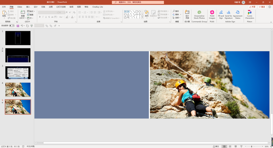
Task: Expand the shapes gallery More button
Action: pos(142,17)
